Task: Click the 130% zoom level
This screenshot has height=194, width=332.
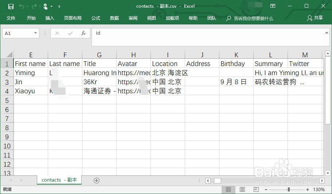Action: click(x=319, y=189)
